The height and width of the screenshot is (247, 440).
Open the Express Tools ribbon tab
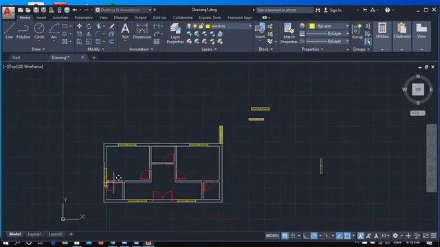210,18
